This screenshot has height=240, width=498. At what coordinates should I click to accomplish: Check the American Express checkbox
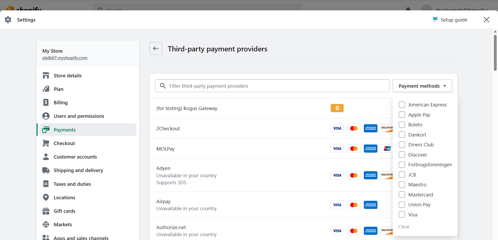click(402, 105)
